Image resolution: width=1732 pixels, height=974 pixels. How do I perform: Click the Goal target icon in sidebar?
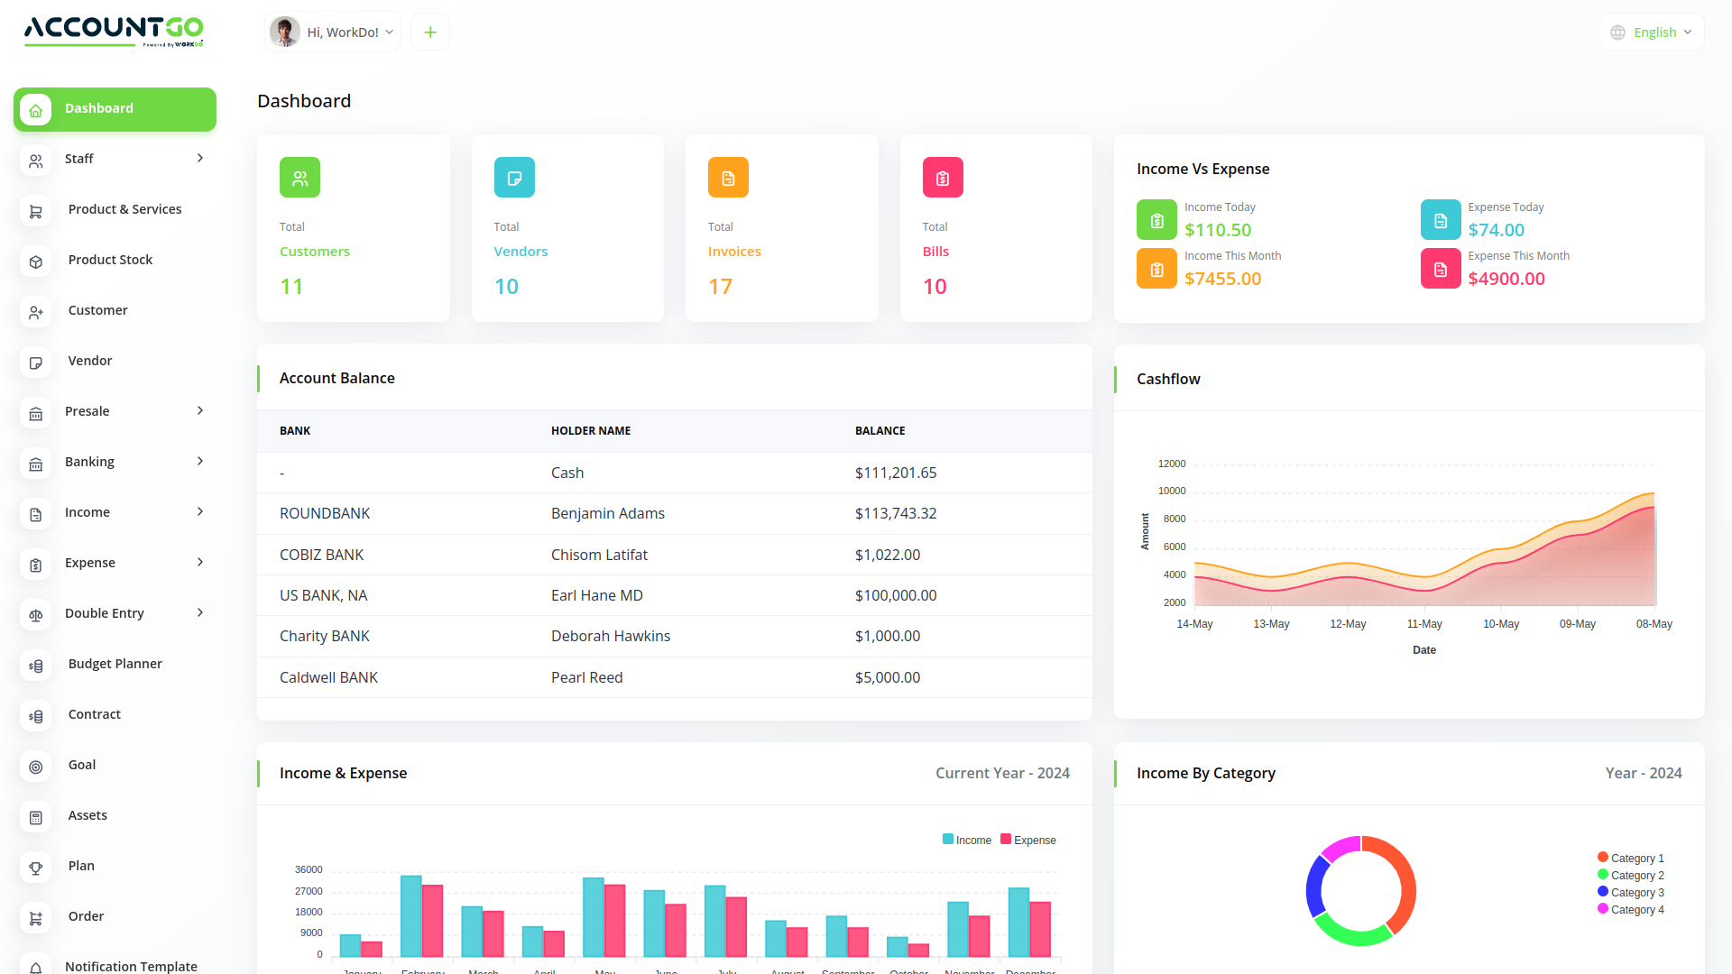(x=35, y=767)
